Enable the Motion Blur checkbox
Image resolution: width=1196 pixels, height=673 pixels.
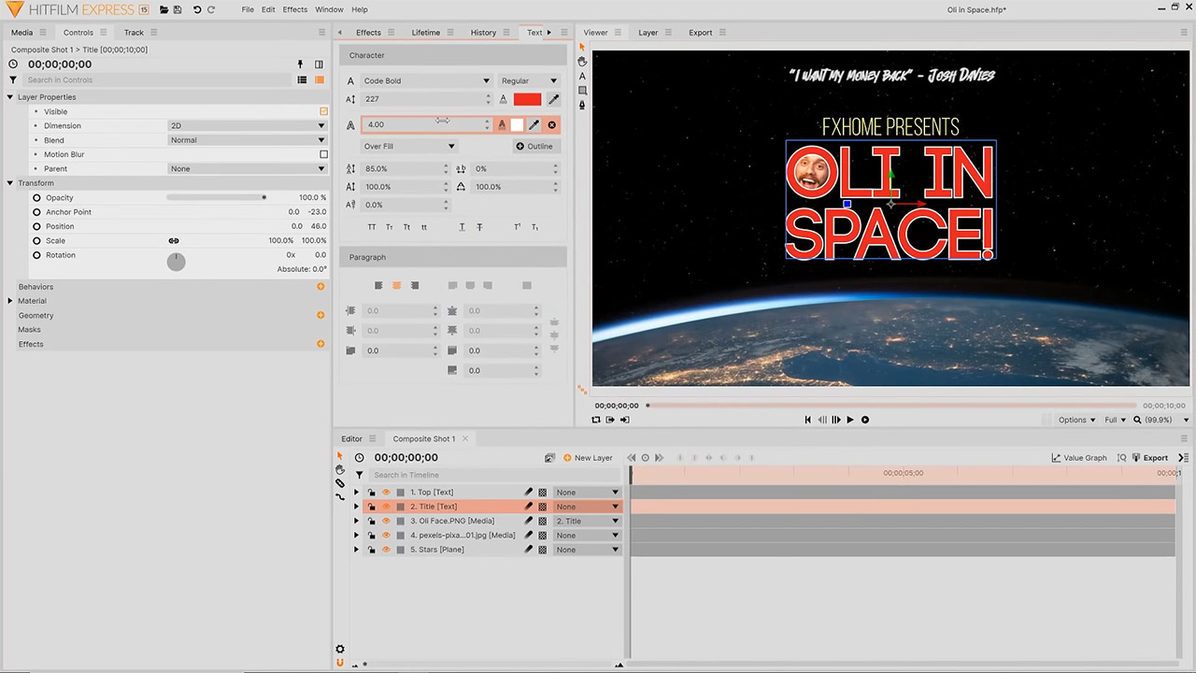[323, 154]
